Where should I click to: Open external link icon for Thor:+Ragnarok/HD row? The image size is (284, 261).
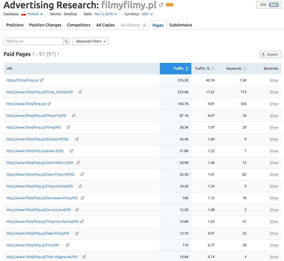84,257
